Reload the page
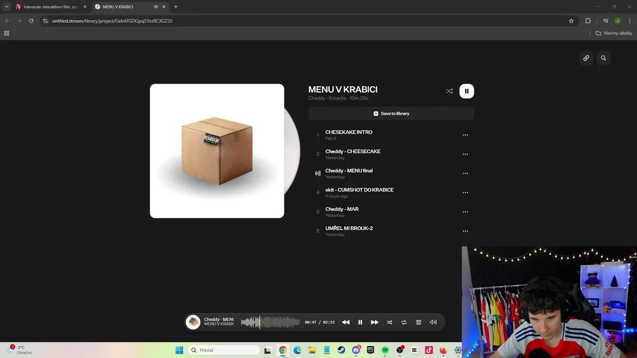The image size is (637, 358). 31,21
